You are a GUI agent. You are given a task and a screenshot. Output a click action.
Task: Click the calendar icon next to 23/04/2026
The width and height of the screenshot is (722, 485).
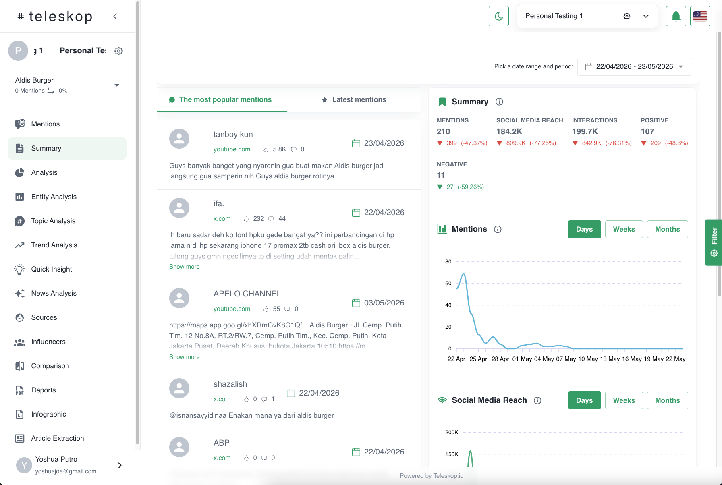(356, 143)
